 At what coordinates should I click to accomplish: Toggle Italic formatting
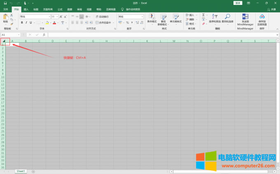[26, 23]
